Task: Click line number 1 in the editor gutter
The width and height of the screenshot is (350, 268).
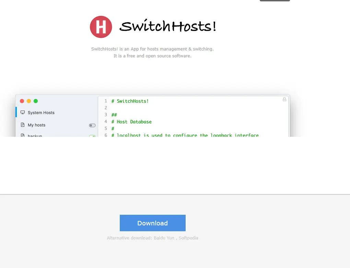Action: (106, 101)
